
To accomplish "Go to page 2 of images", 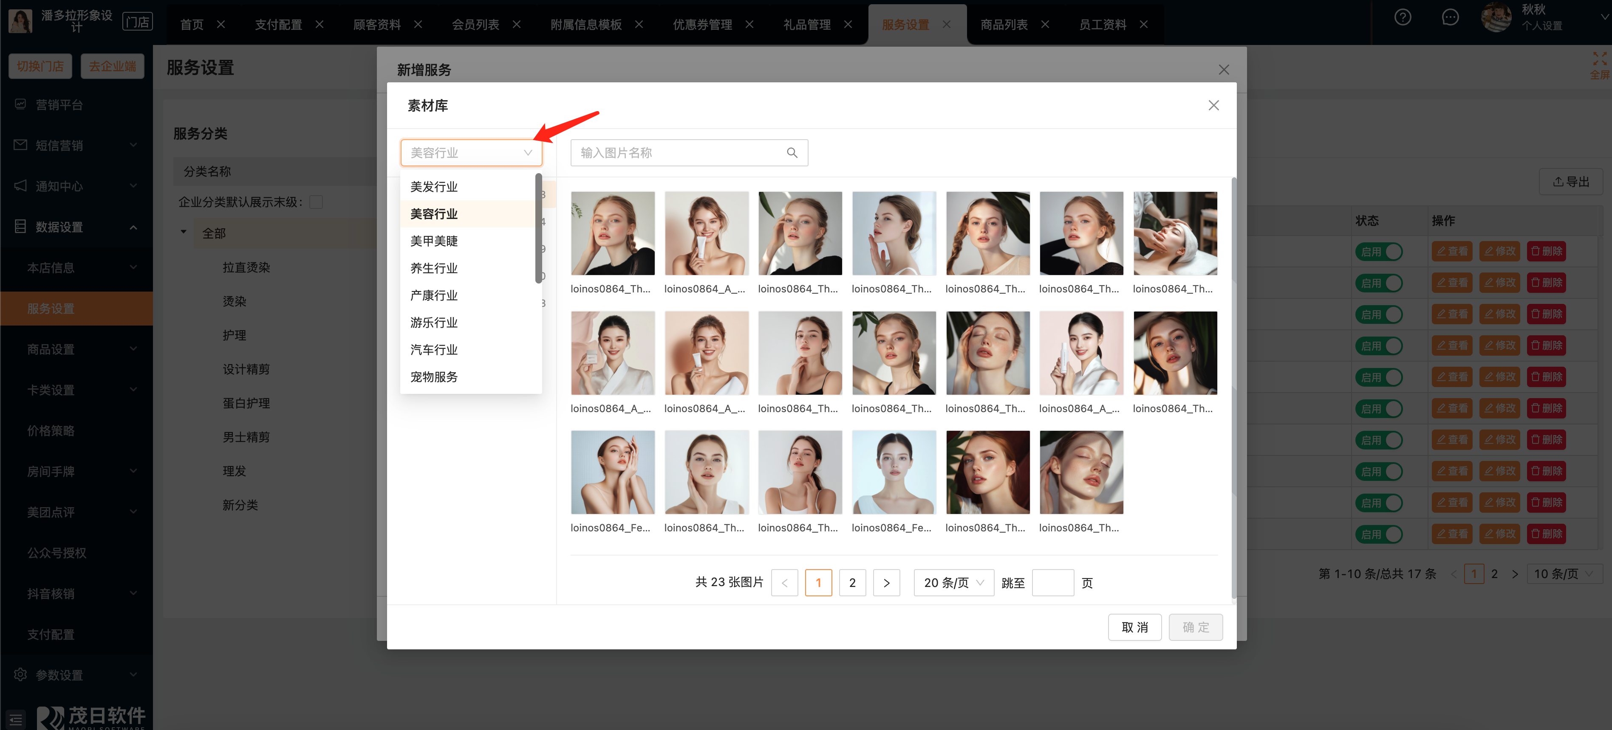I will coord(852,582).
